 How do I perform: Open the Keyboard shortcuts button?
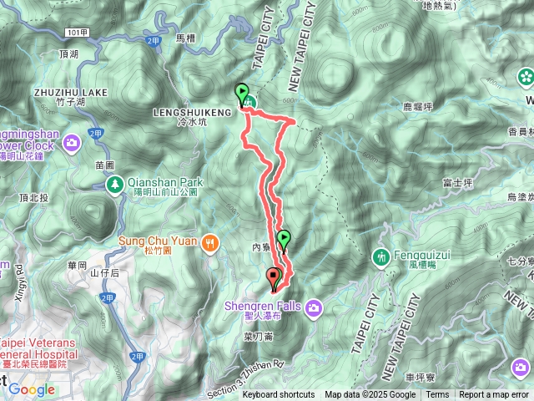[279, 395]
